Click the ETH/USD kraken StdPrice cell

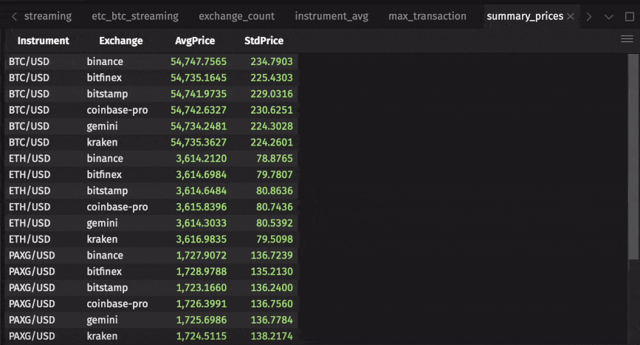tap(273, 239)
